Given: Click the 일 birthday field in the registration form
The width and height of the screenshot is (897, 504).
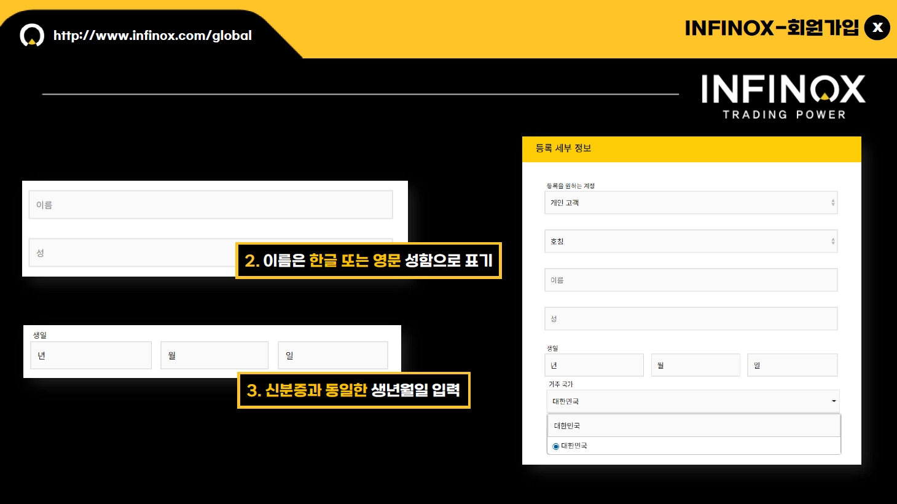Looking at the screenshot, I should click(x=793, y=365).
